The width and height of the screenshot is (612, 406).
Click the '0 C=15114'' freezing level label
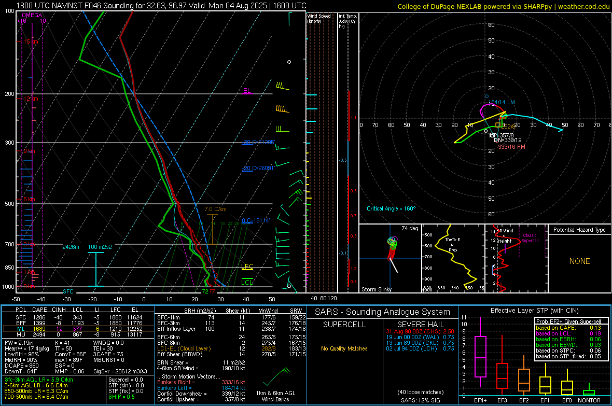(x=256, y=220)
